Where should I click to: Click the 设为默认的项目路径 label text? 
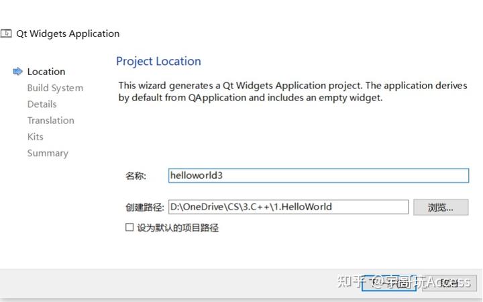click(178, 228)
